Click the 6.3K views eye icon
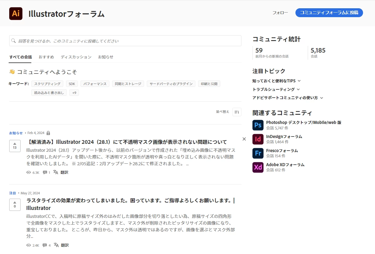 click(29, 173)
